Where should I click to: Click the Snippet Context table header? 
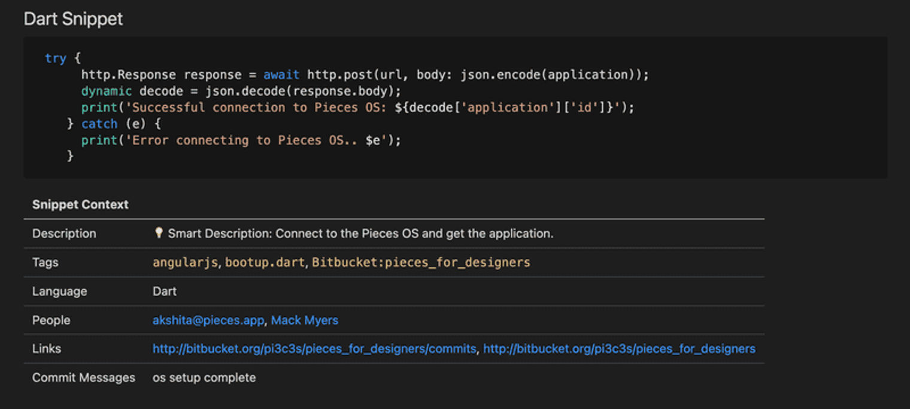[80, 204]
